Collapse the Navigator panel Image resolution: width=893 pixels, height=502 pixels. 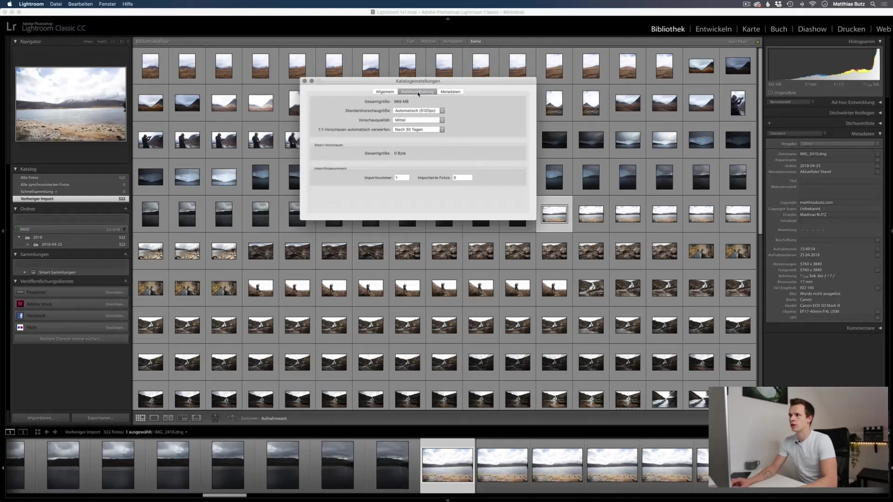(x=15, y=41)
